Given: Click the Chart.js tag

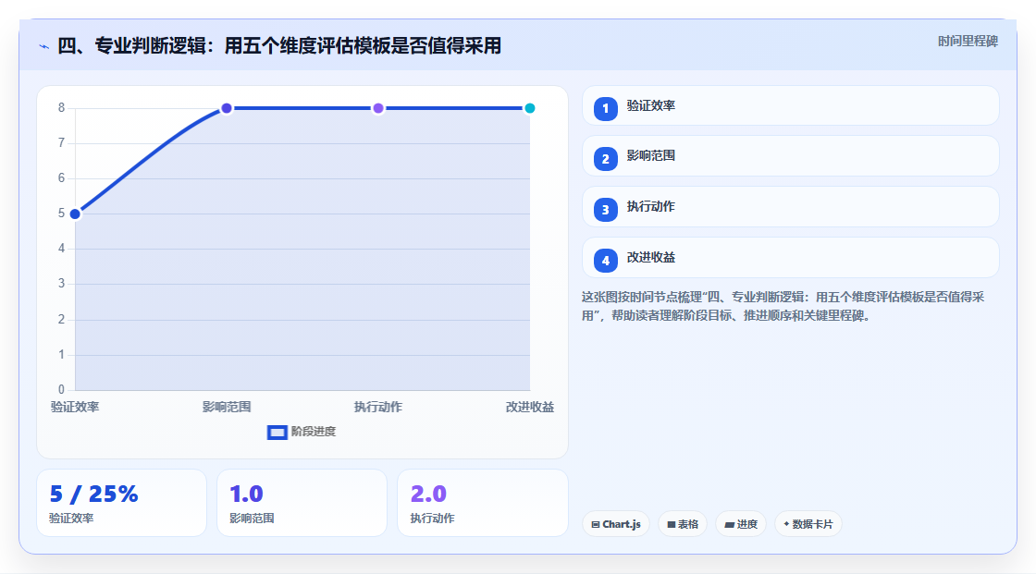Looking at the screenshot, I should coord(616,524).
